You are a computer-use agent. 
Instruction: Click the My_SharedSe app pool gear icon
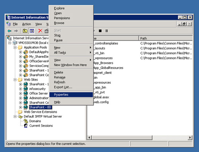coord(26,57)
